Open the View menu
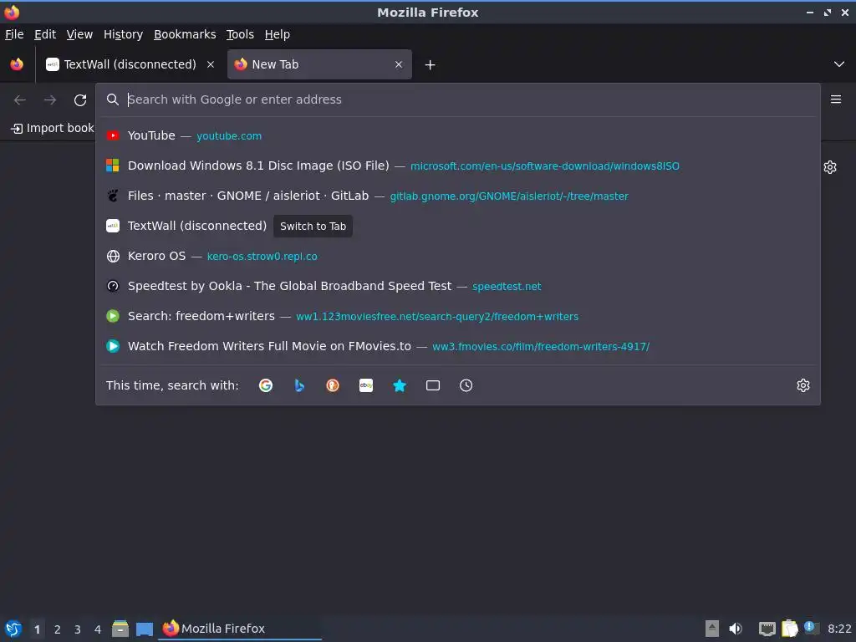This screenshot has height=642, width=856. click(79, 34)
